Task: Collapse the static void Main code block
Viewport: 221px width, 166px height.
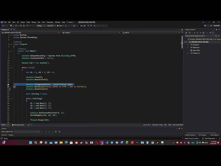Action: pyautogui.click(x=11, y=51)
